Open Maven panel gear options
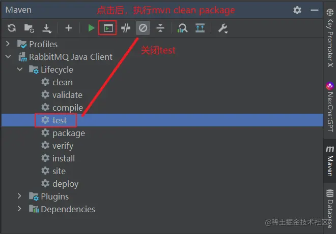This screenshot has width=336, height=234. click(x=297, y=10)
